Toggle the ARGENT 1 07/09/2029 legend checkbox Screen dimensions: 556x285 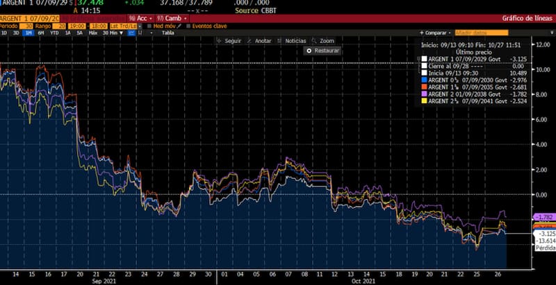[x=425, y=60]
